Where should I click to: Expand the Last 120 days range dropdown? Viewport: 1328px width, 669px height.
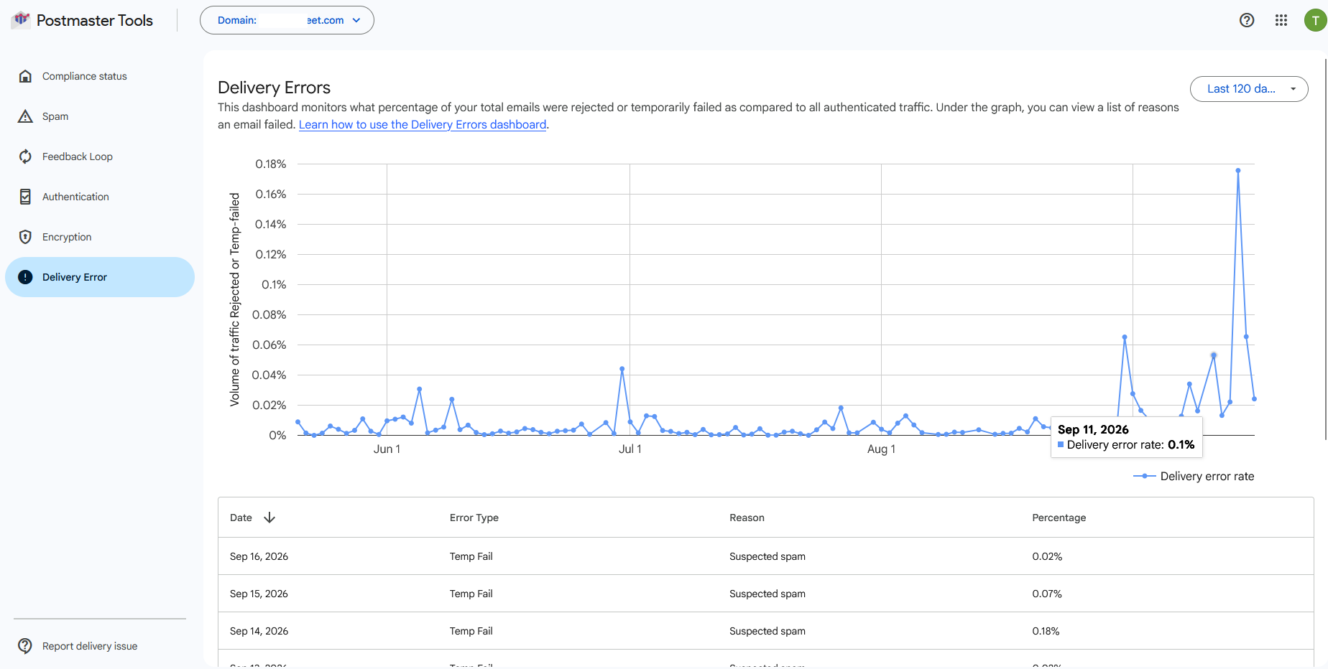pyautogui.click(x=1249, y=89)
